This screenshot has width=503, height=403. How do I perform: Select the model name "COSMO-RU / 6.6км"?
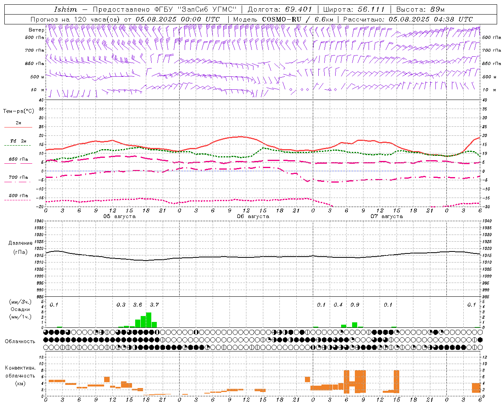298,19
